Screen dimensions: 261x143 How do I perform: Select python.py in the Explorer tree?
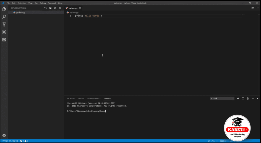pos(36,12)
